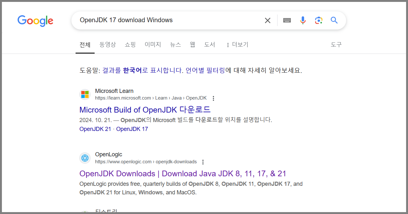This screenshot has width=408, height=214.
Task: Open Microsoft Build of OpenJDK 다운로드 result
Action: tap(145, 110)
